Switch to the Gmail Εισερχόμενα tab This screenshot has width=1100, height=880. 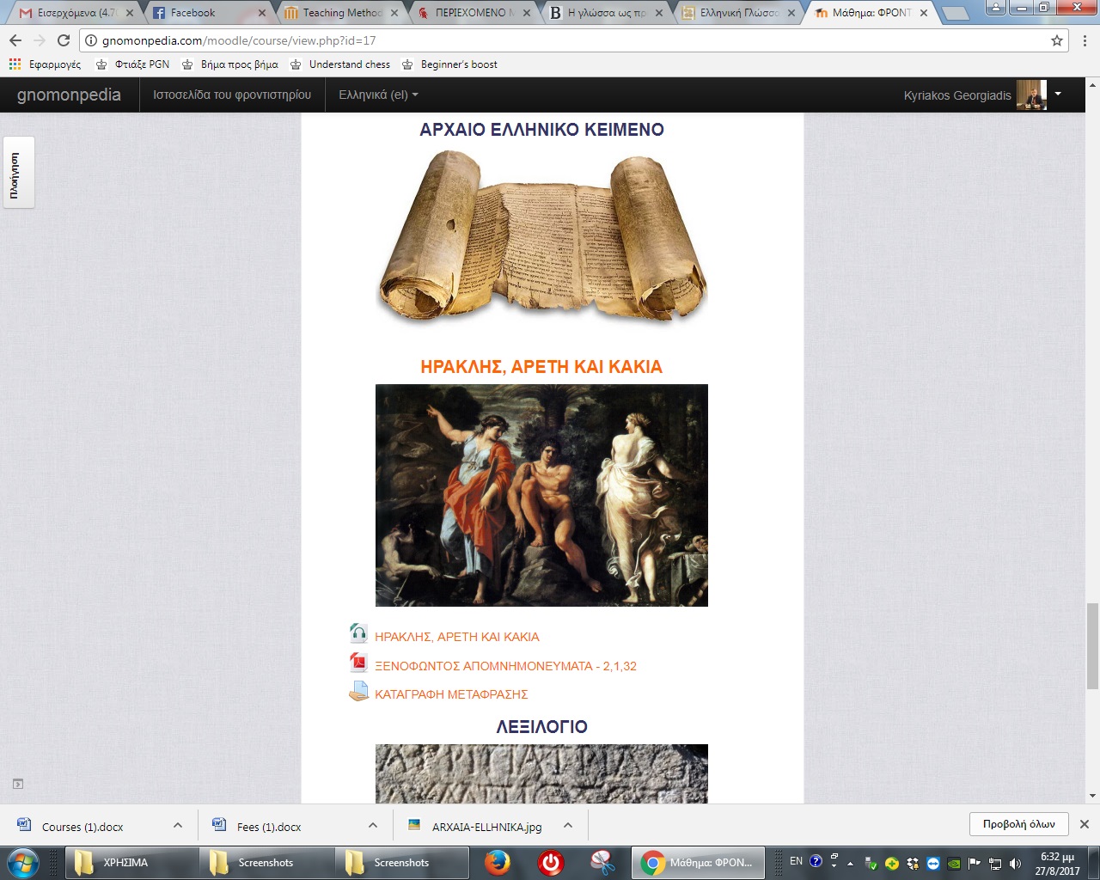(x=76, y=13)
